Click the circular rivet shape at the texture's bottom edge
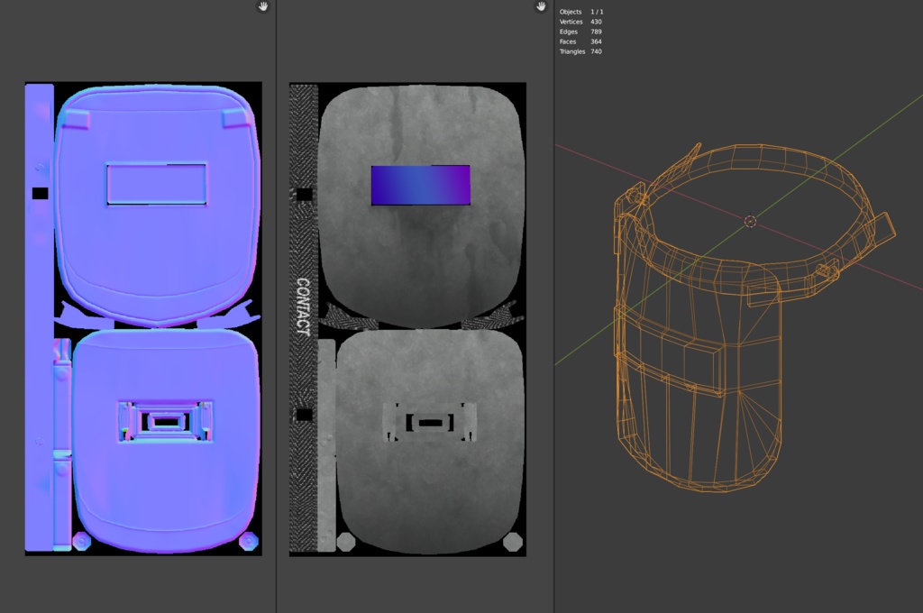Image resolution: width=923 pixels, height=613 pixels. coord(346,541)
